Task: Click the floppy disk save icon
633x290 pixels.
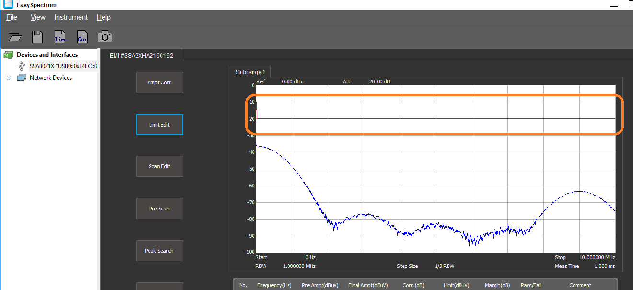Action: pyautogui.click(x=37, y=37)
